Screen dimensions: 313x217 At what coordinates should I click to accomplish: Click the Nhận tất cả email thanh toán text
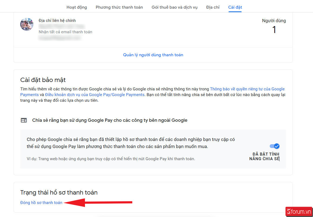pos(65,32)
